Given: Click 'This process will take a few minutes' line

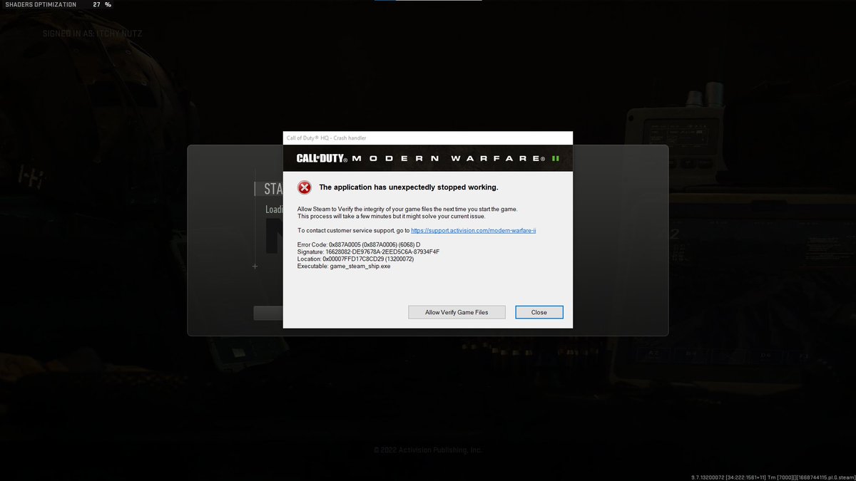Looking at the screenshot, I should (391, 216).
